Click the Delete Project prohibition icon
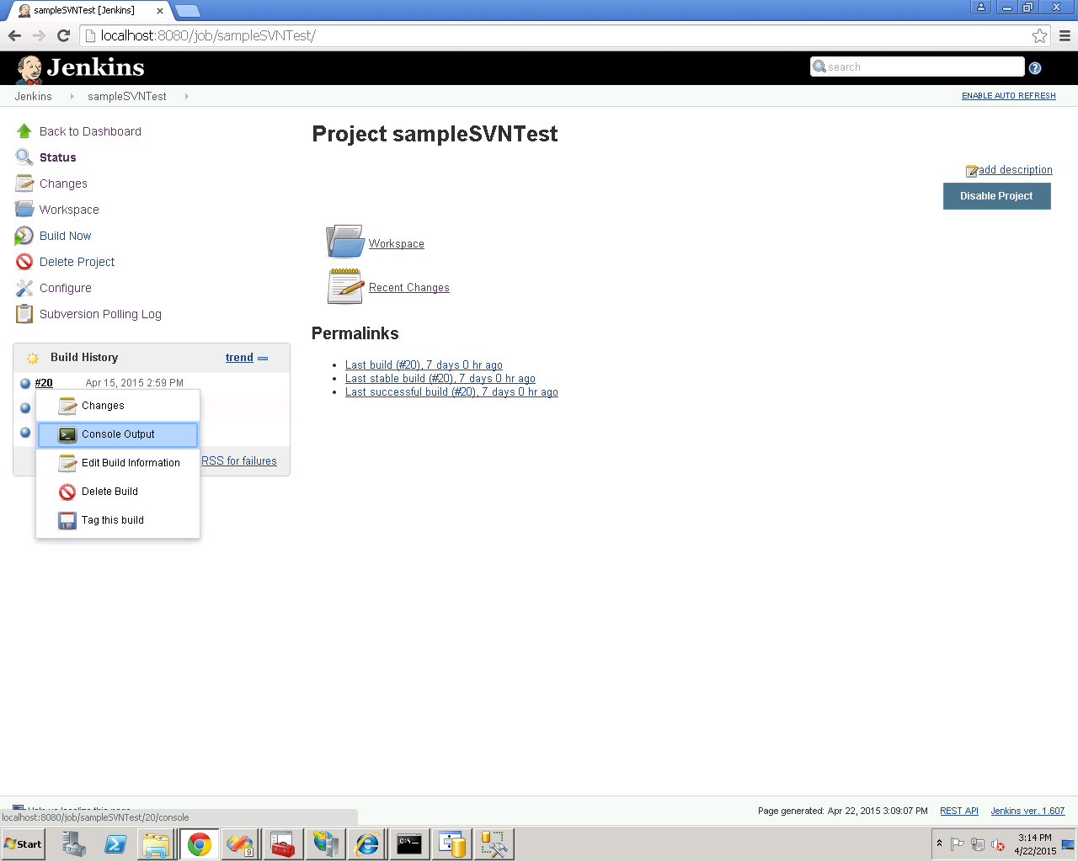 pos(24,262)
